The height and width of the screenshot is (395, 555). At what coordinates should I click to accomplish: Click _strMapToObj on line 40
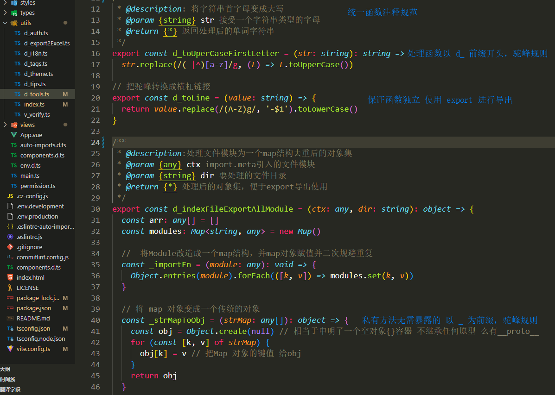click(177, 320)
